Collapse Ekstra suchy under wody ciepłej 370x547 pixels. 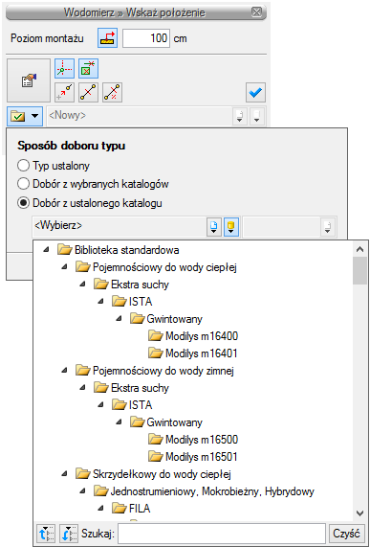(x=82, y=285)
